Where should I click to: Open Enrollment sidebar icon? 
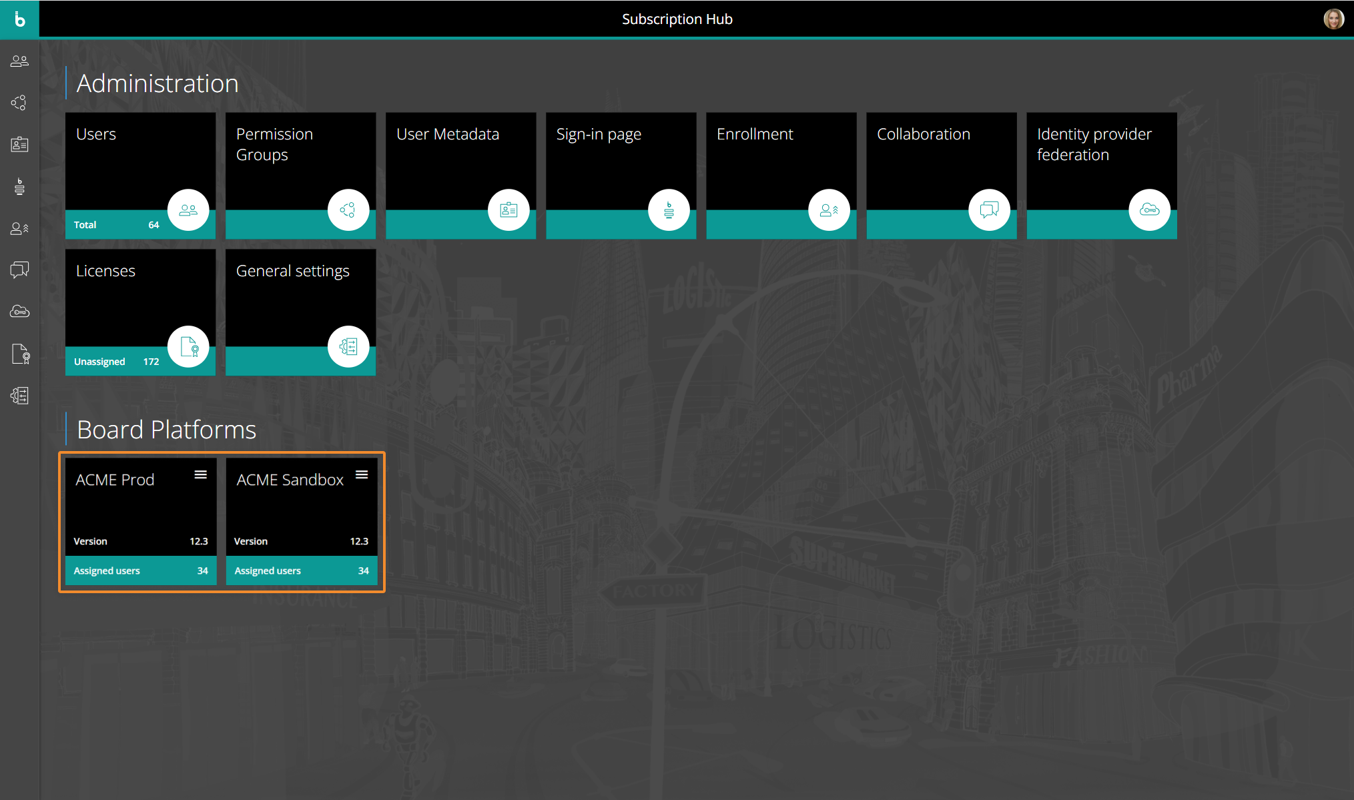(19, 228)
